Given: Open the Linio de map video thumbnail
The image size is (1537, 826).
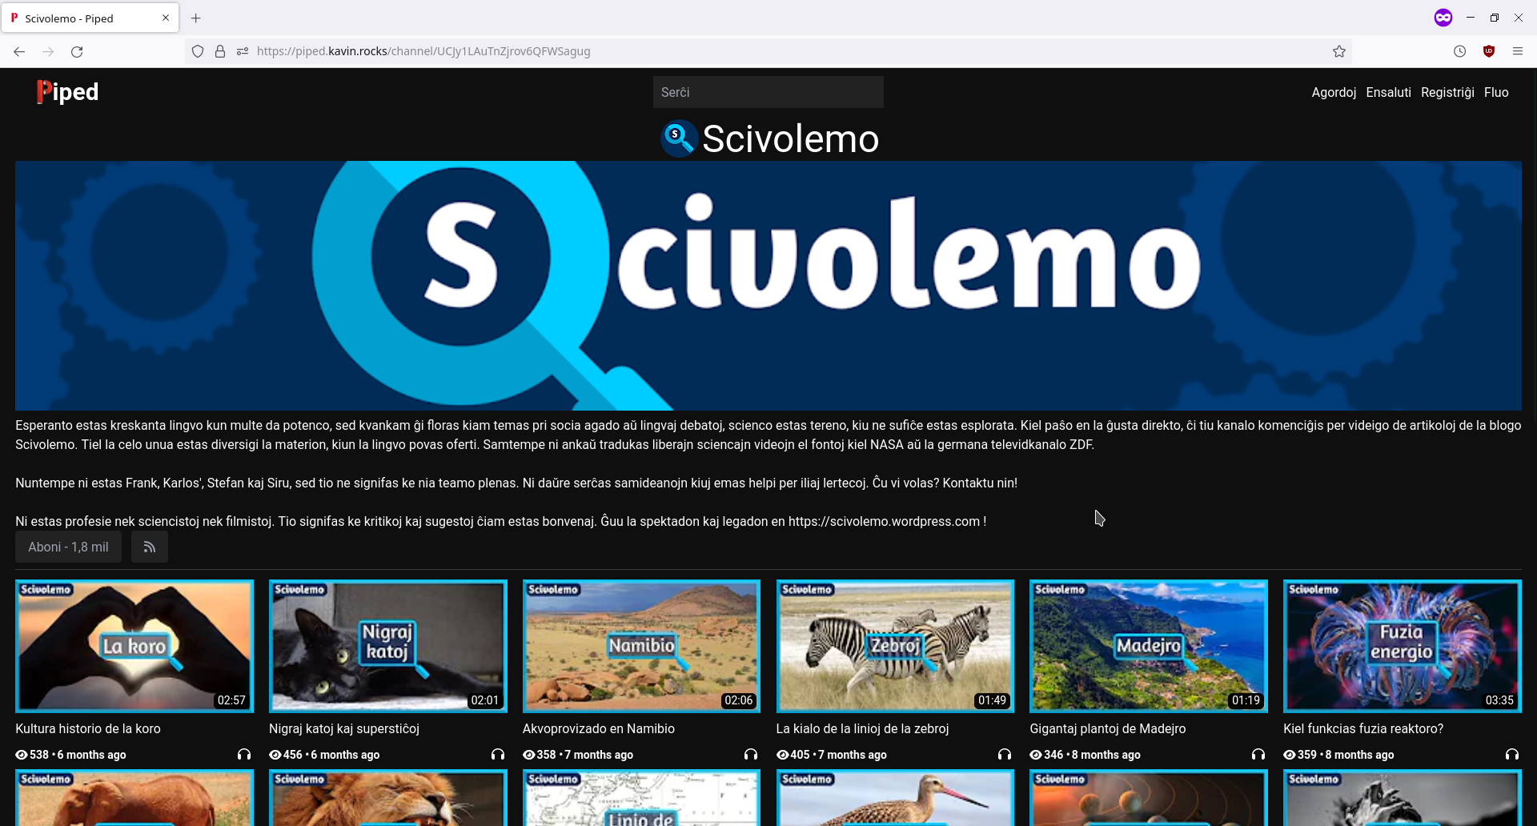Looking at the screenshot, I should tap(641, 798).
